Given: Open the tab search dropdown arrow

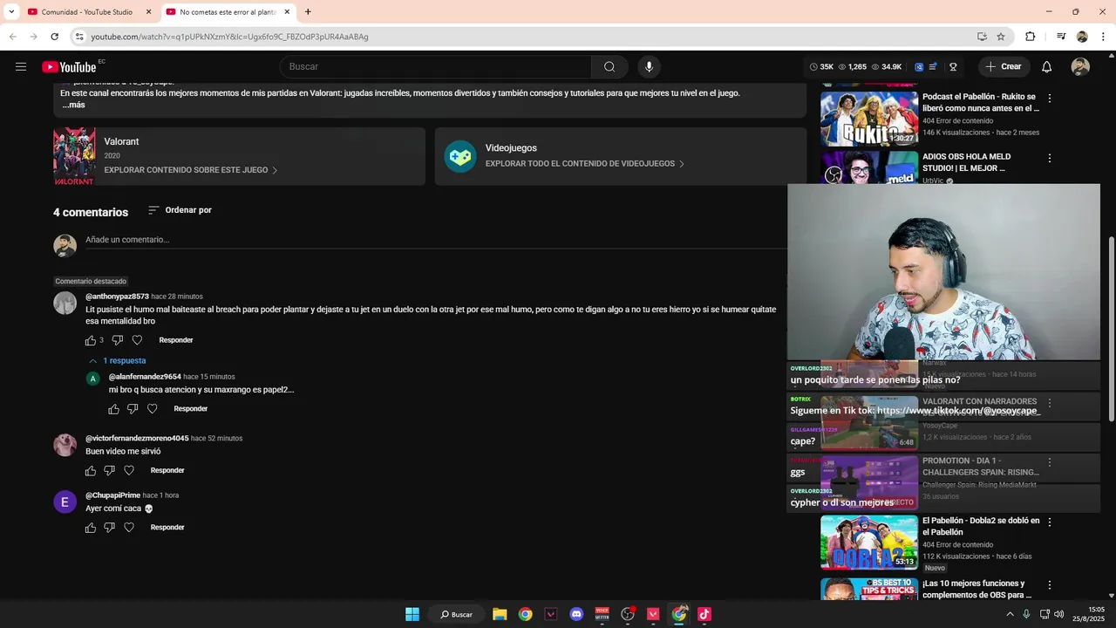Looking at the screenshot, I should (x=11, y=11).
